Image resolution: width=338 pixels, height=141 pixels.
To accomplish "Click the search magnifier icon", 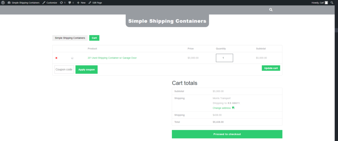I will 271,10.
